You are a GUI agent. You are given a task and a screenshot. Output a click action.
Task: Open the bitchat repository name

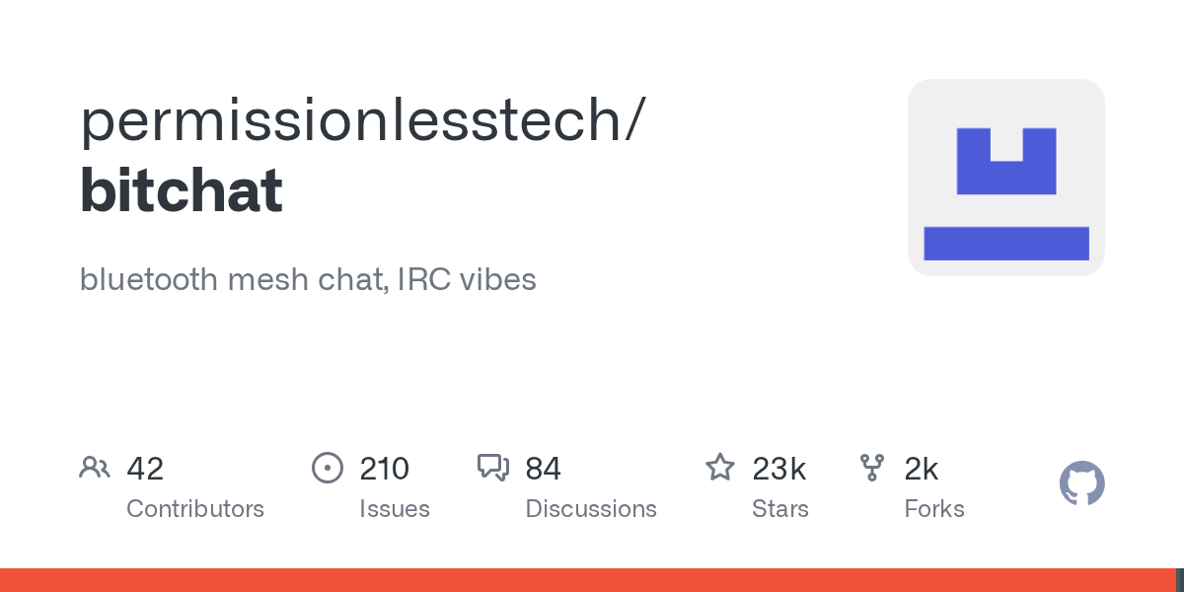182,189
